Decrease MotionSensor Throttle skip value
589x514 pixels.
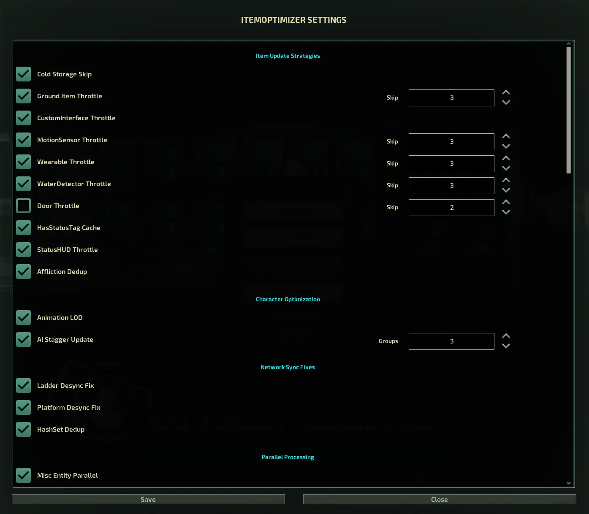506,146
